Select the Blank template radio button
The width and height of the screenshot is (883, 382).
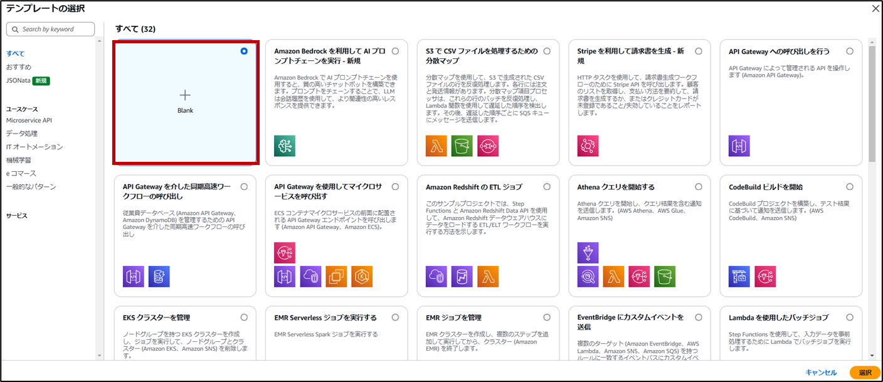244,51
